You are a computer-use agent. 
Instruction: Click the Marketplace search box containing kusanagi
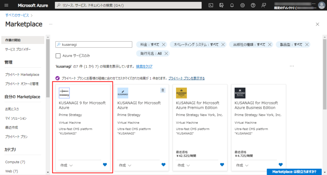pyautogui.click(x=94, y=45)
